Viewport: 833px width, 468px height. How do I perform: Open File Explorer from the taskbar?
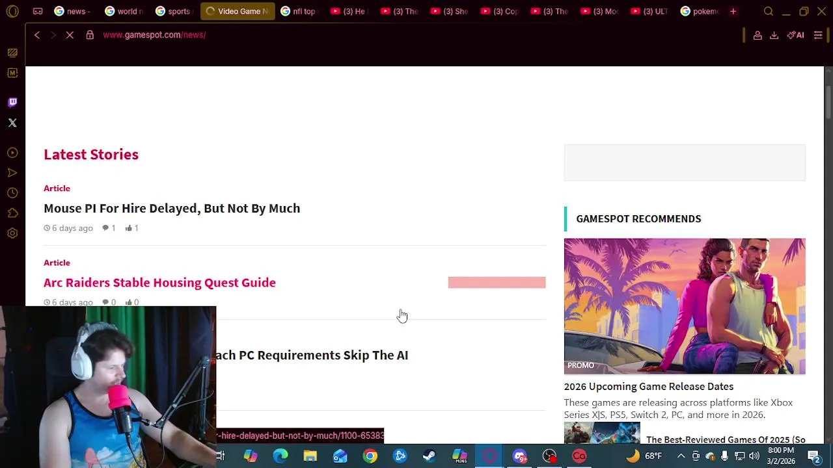click(x=310, y=456)
